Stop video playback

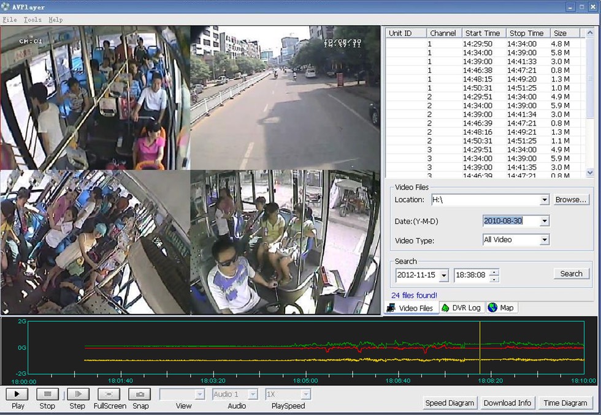[47, 395]
